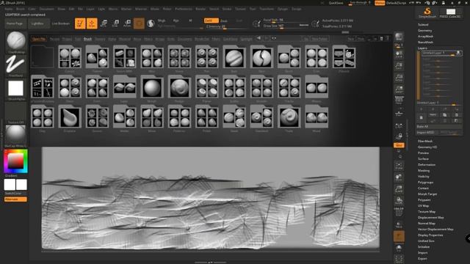Click the Frame icon in the right shelf
Viewport: 470px width, 264px height.
(x=399, y=166)
